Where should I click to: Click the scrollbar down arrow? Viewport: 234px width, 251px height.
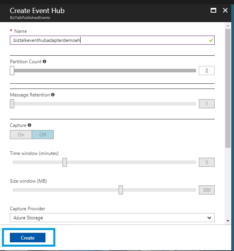coord(228,221)
